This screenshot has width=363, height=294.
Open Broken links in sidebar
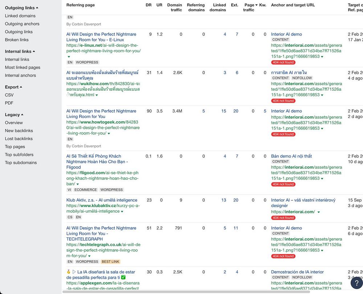pos(17,40)
